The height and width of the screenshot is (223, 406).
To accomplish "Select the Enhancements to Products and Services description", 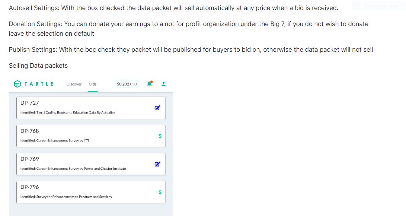I will tap(66, 197).
